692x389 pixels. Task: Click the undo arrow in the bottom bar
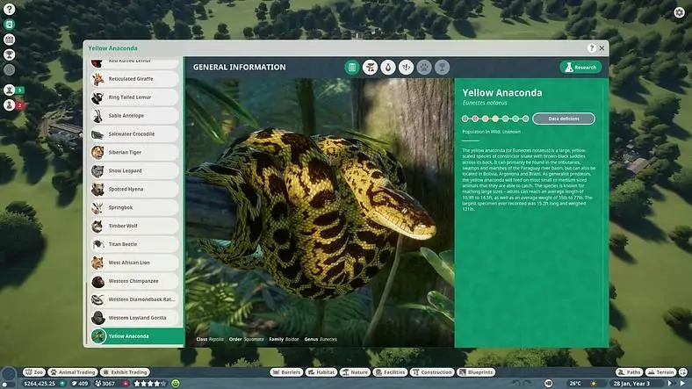(x=517, y=383)
